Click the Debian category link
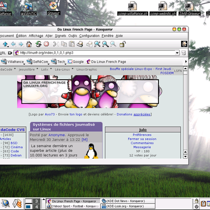 point(16,155)
